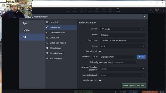The height and width of the screenshot is (93, 166).
Task: Select Bitbucket.org provider
Action: (61, 48)
